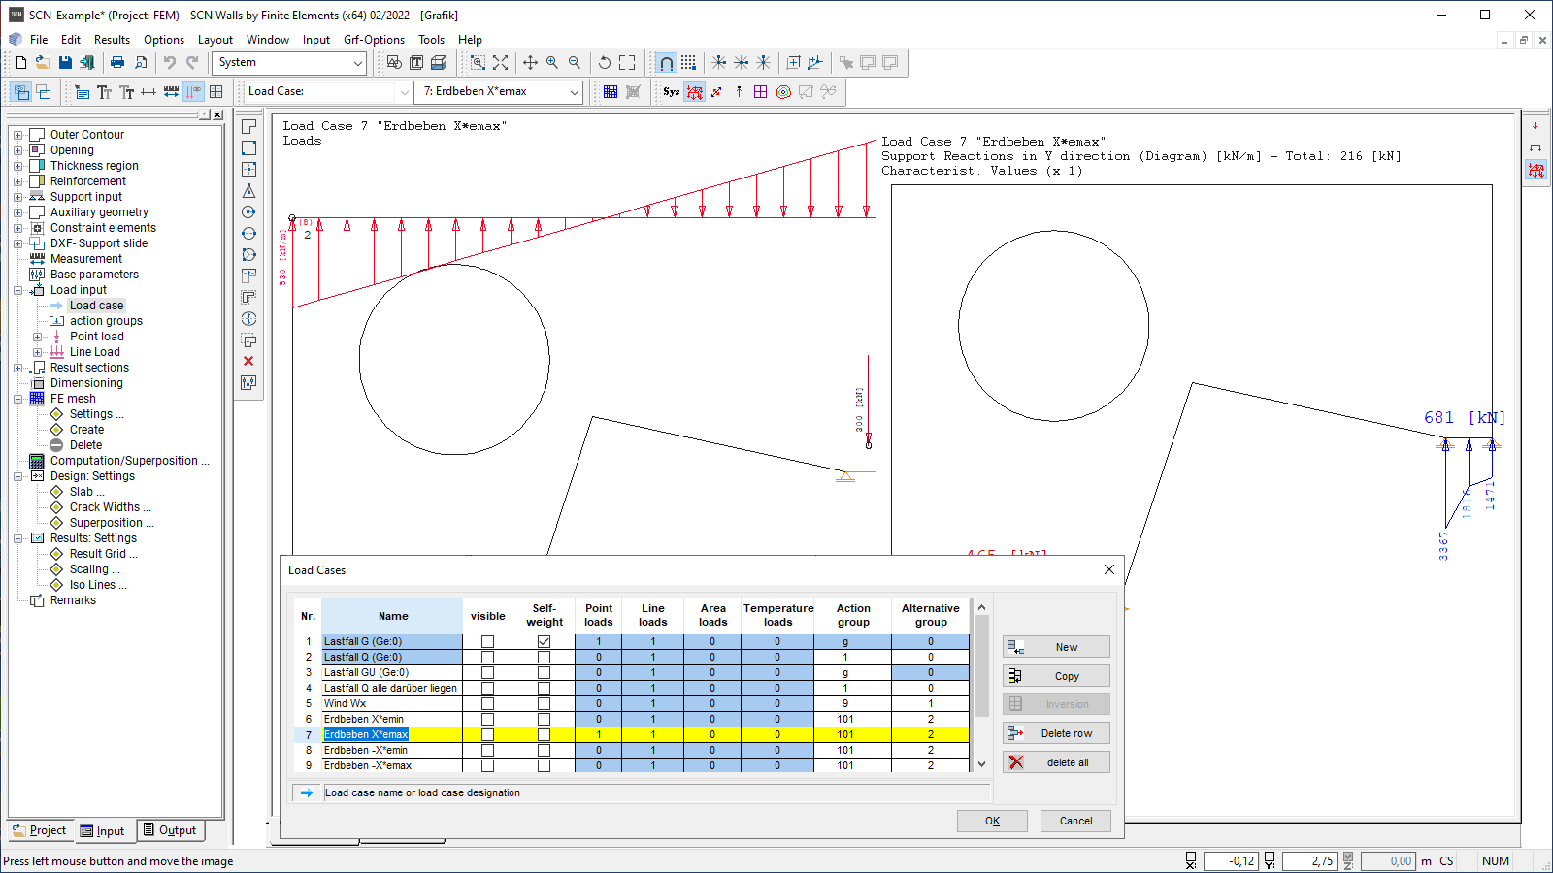Toggle visible checkbox for Erdbeben X*emin row 6
The height and width of the screenshot is (873, 1553).
[x=488, y=719]
